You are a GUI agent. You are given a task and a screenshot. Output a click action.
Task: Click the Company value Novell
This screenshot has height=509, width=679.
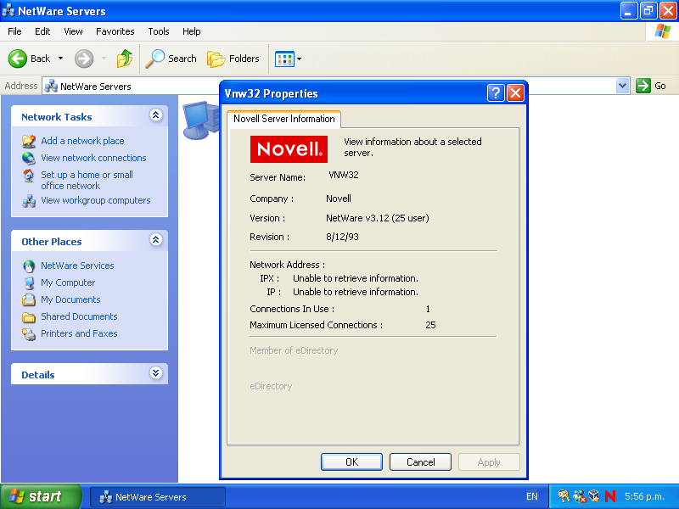pyautogui.click(x=338, y=199)
